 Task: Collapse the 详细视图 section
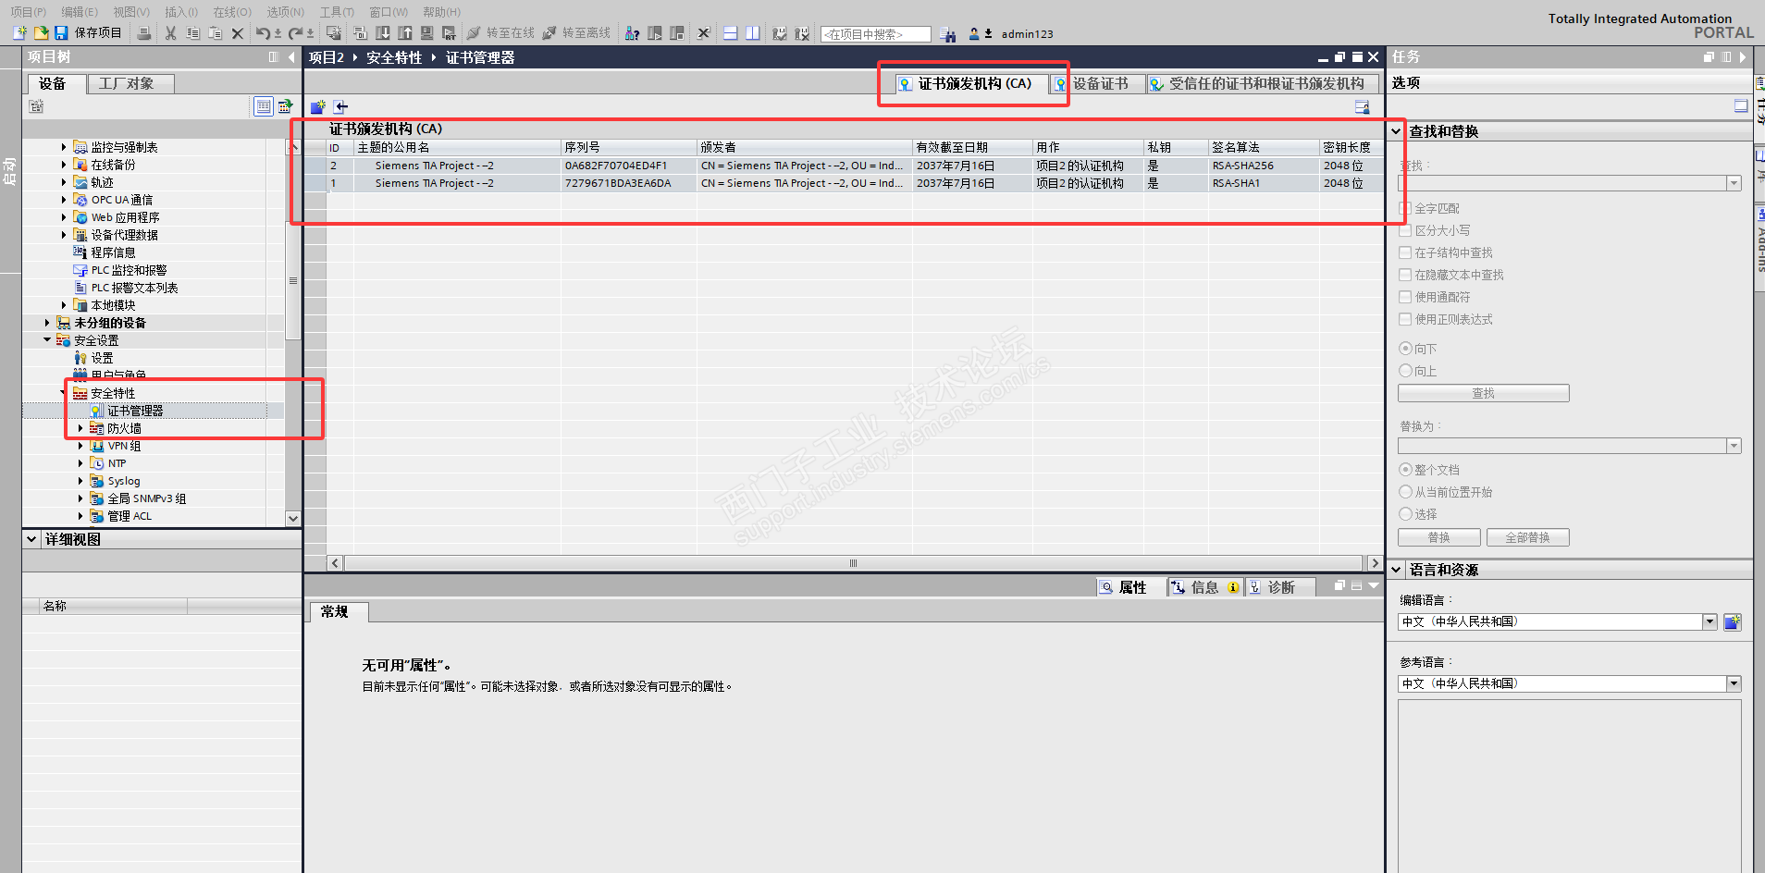[x=32, y=539]
